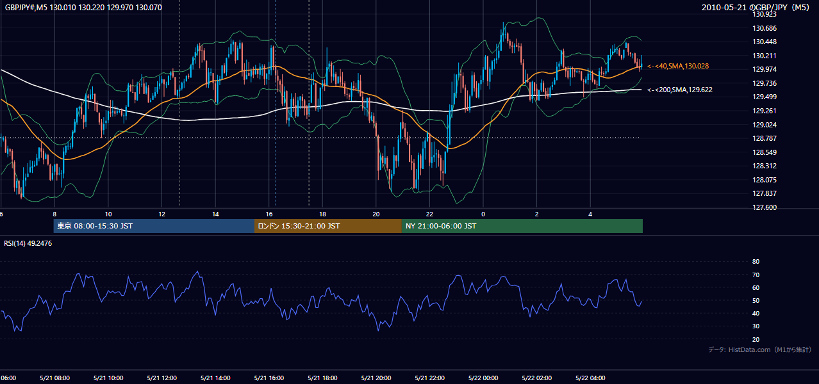This screenshot has width=819, height=384.
Task: Click RSI scale value 60
Action: (756, 287)
